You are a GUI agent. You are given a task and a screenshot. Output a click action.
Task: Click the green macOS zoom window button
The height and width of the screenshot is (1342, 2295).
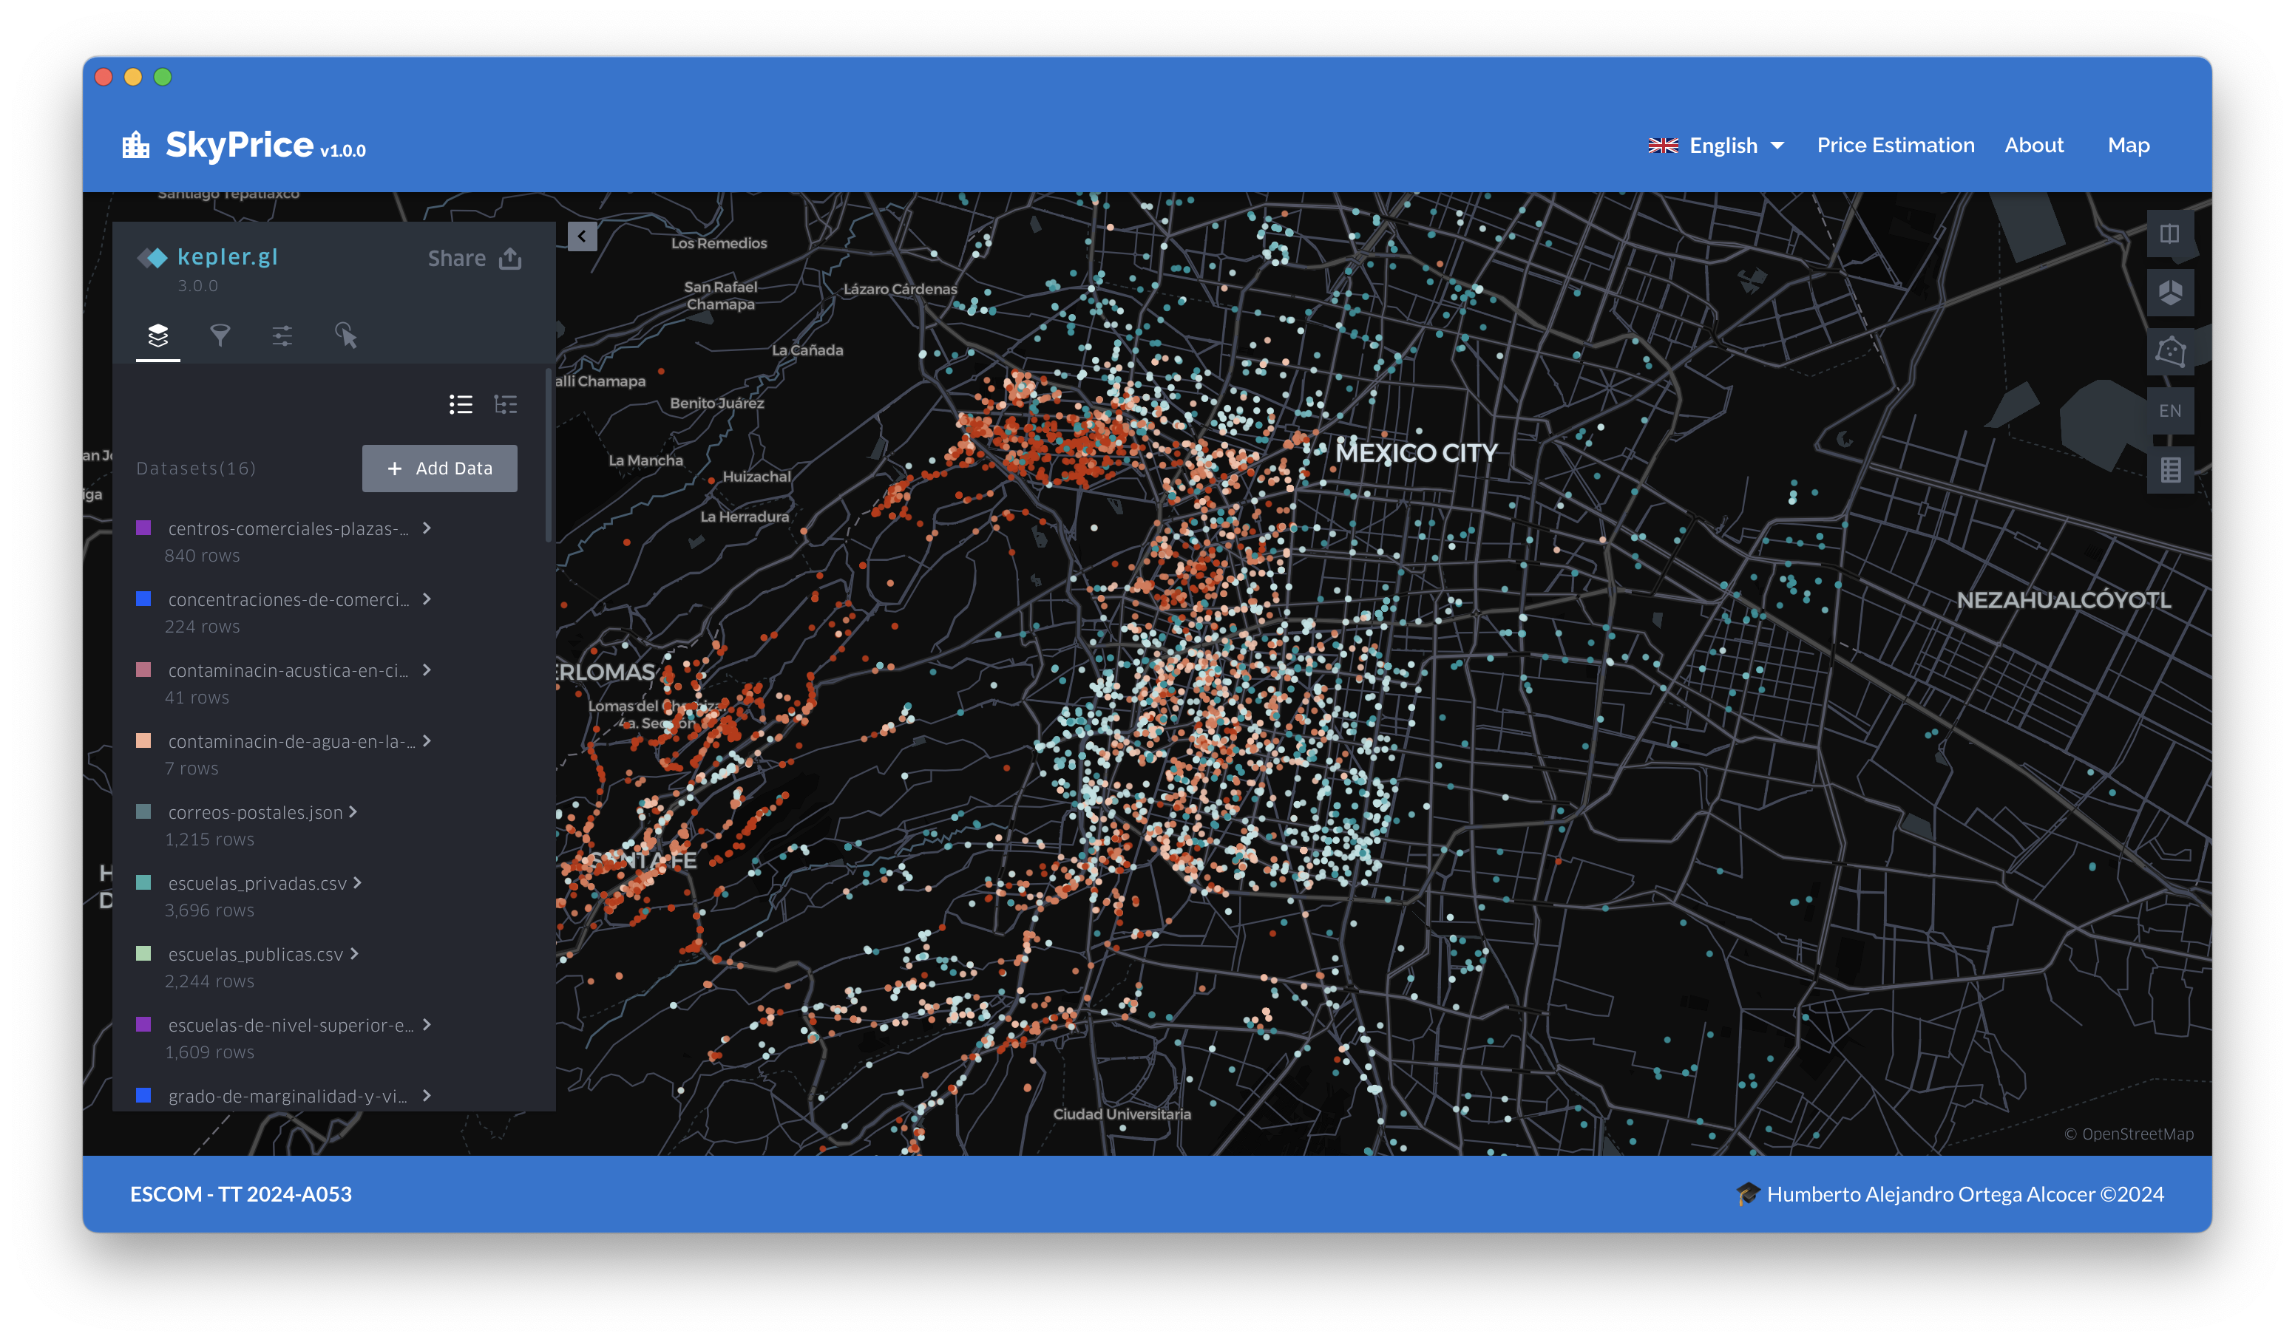tap(163, 76)
